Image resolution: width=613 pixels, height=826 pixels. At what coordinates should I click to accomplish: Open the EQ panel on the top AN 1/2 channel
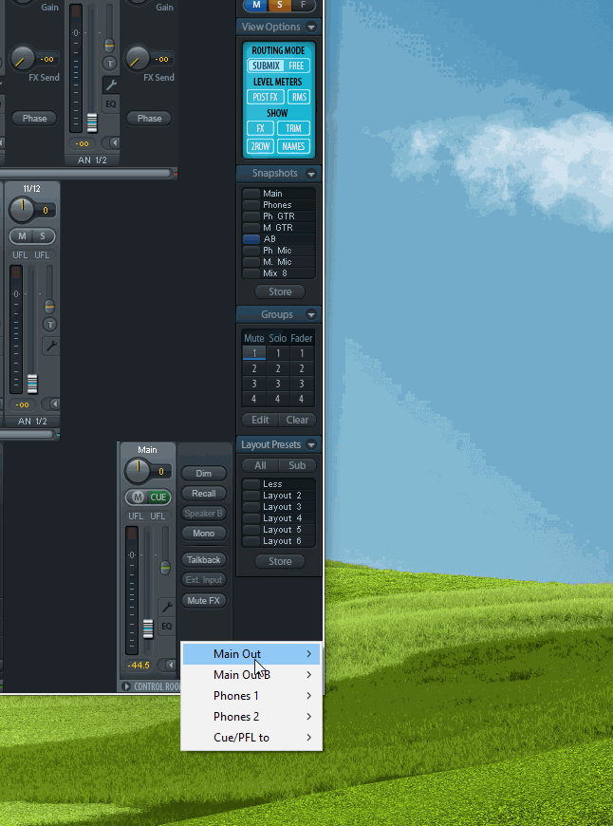[111, 103]
